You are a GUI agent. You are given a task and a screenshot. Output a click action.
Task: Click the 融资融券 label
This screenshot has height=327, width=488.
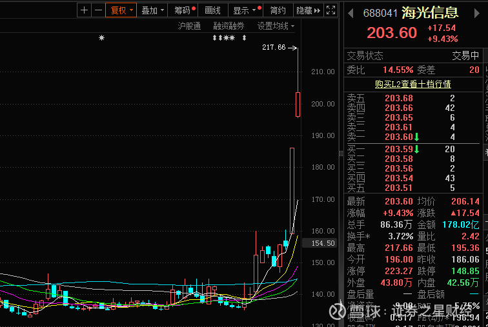tap(229, 26)
